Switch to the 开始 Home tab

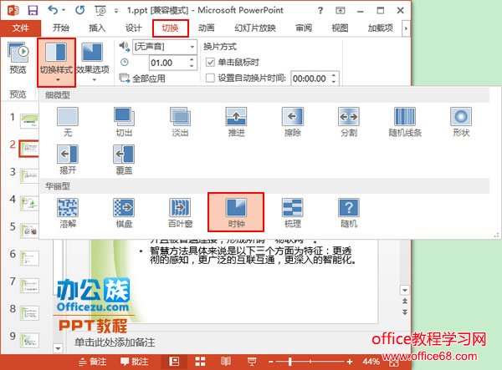pos(61,28)
